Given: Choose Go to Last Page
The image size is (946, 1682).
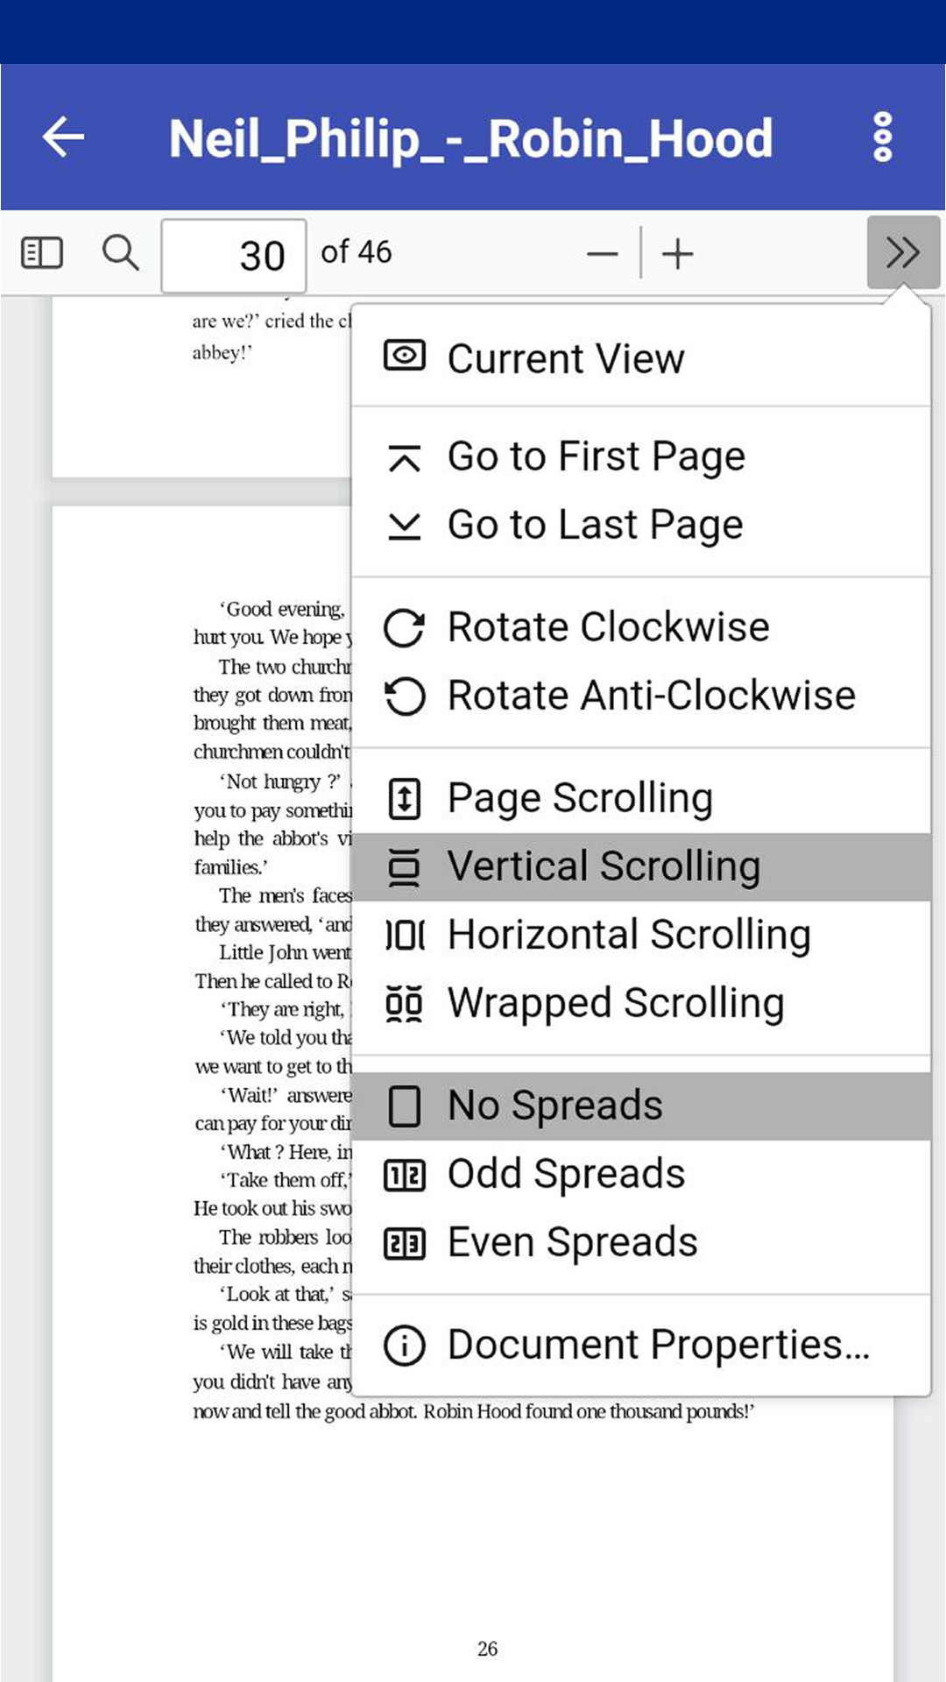Looking at the screenshot, I should (x=641, y=525).
